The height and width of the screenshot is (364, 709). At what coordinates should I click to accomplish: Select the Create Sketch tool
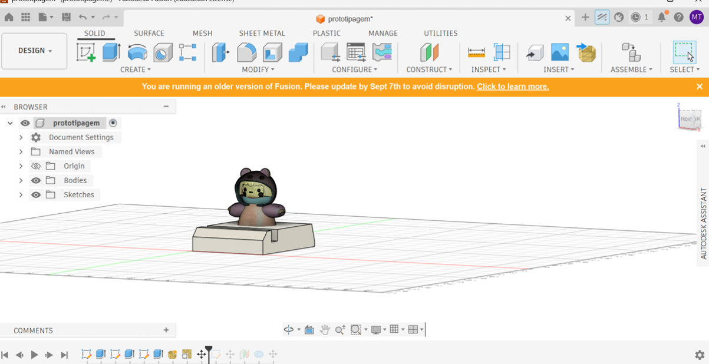tap(86, 52)
